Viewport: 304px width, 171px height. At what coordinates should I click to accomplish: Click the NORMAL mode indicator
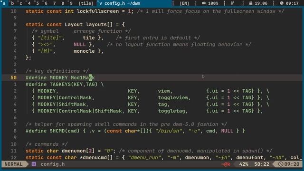point(13,164)
